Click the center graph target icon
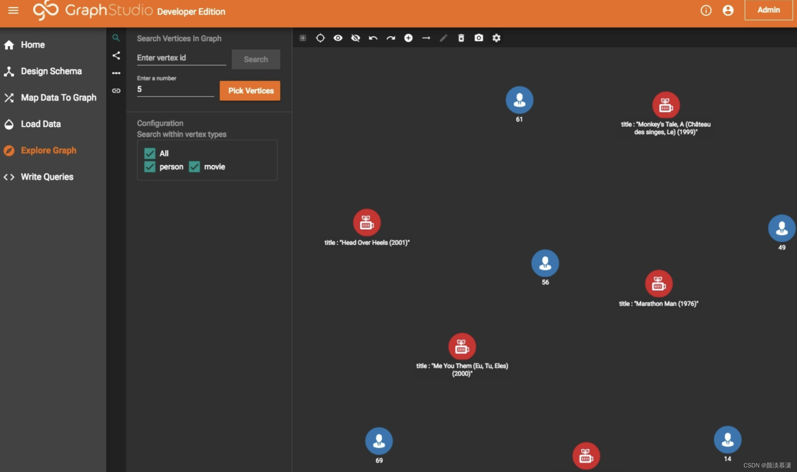797x472 pixels. click(x=320, y=38)
